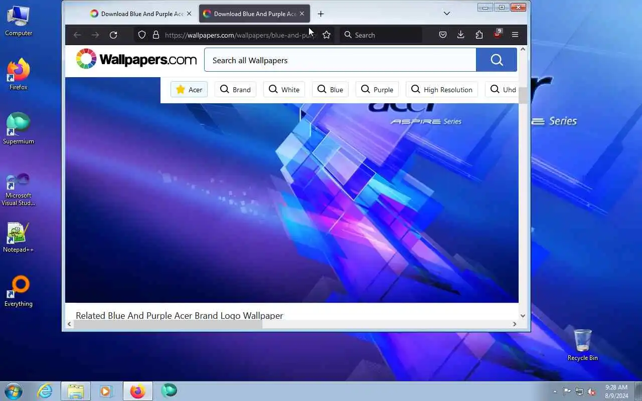Open Action Center flag icon
The height and width of the screenshot is (401, 642).
click(567, 391)
